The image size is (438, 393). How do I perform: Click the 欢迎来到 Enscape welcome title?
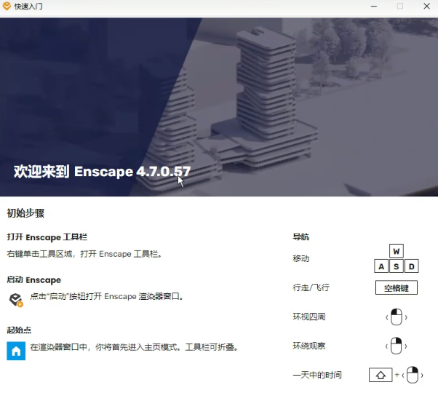click(x=102, y=172)
